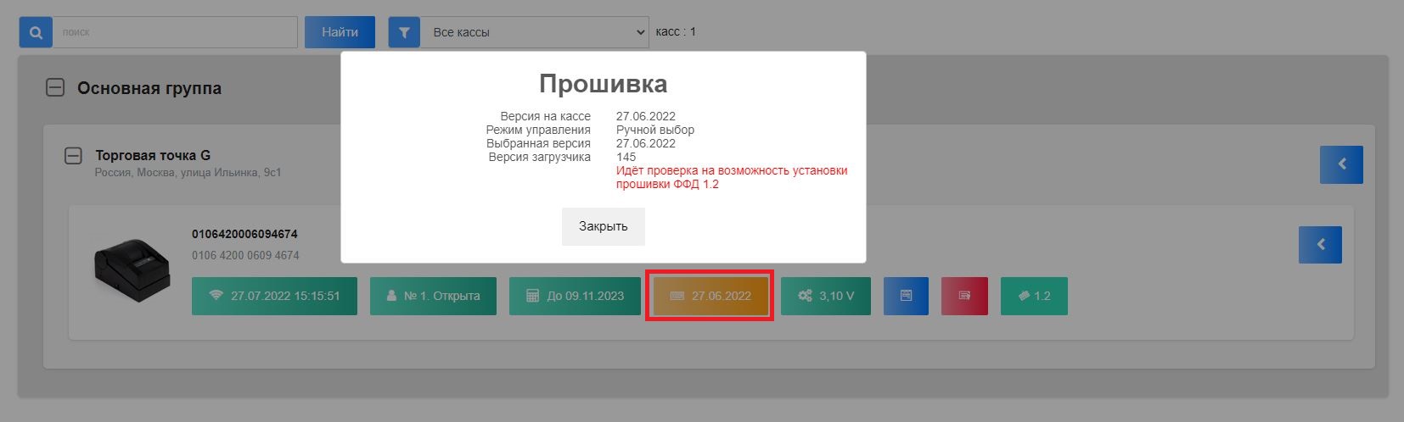Click the magnifier search icon
This screenshot has width=1404, height=422.
pos(36,32)
